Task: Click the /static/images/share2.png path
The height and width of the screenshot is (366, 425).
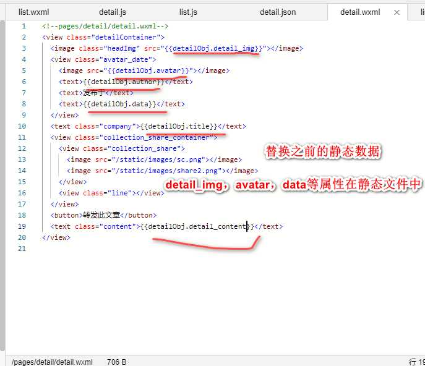Action: click(166, 171)
